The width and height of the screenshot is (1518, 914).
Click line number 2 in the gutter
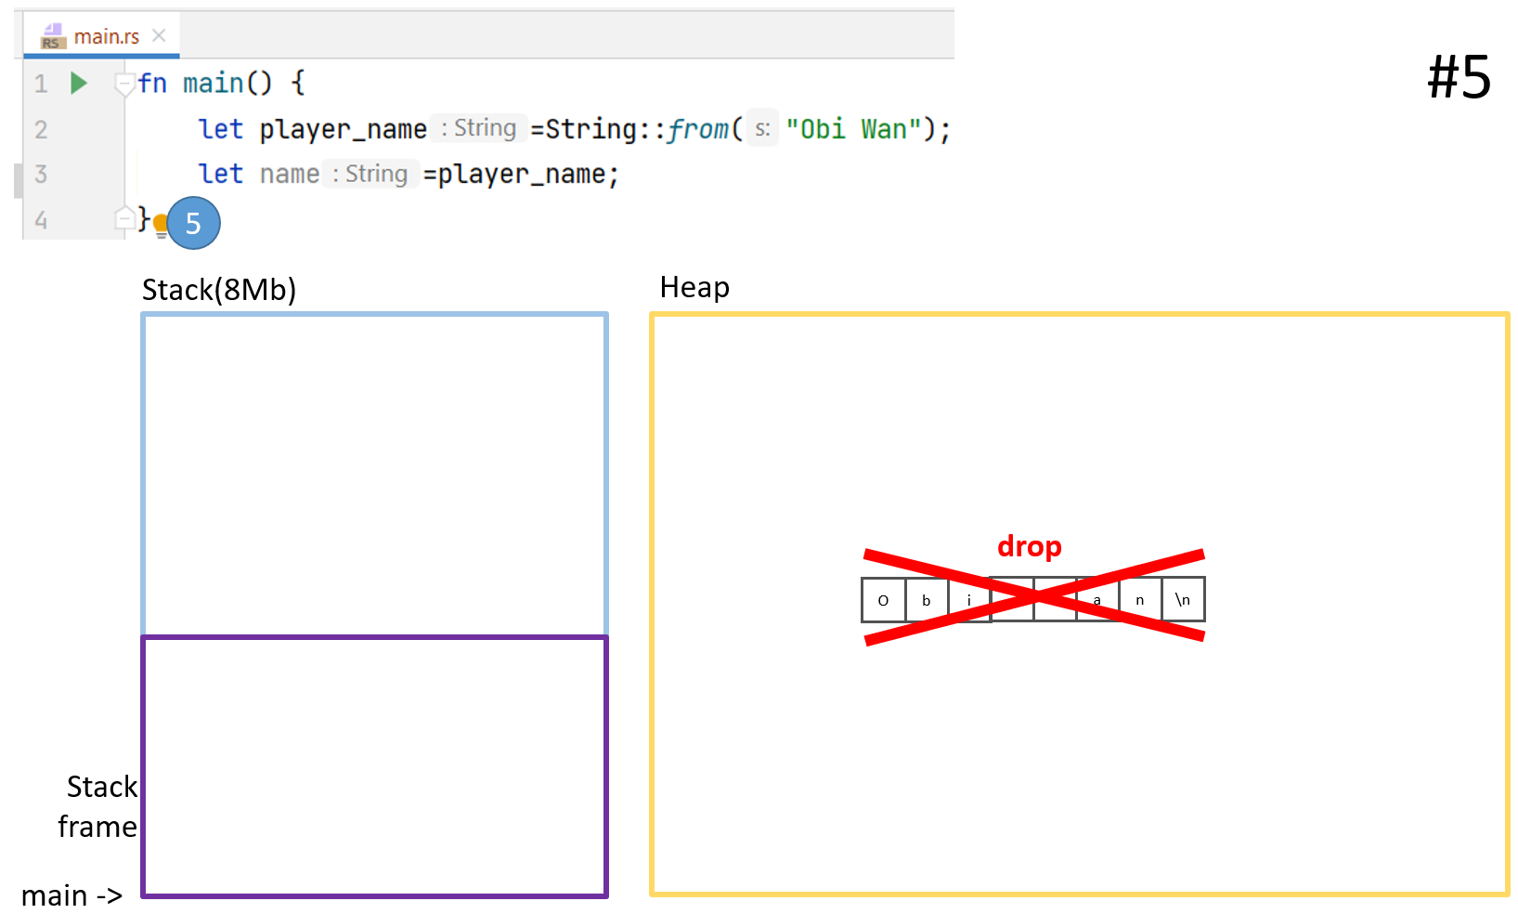41,129
